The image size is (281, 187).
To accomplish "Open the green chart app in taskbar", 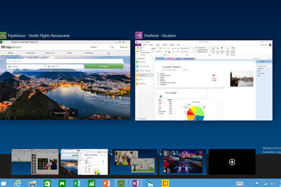I will coord(92,183).
